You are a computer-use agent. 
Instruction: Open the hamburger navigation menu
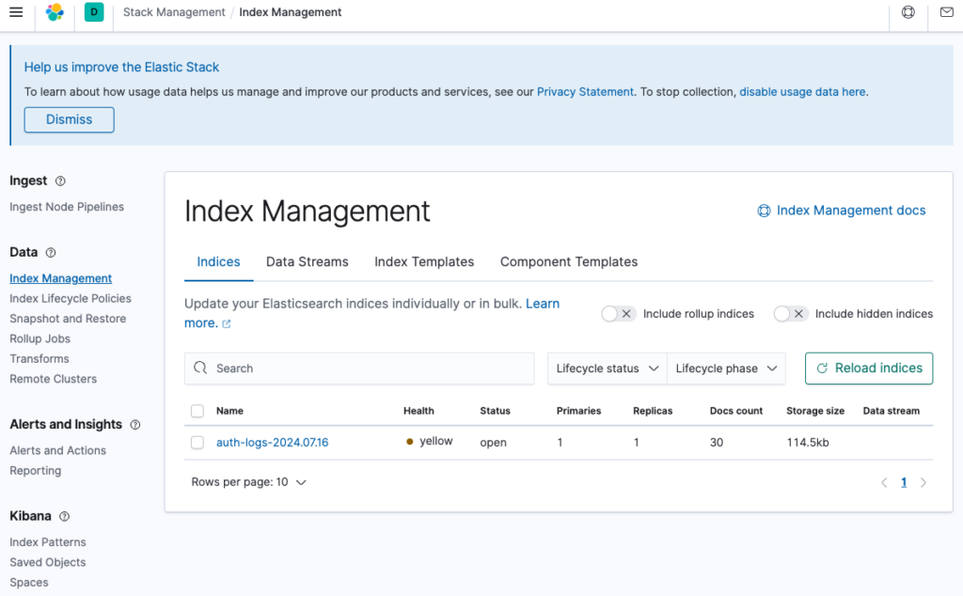pyautogui.click(x=16, y=12)
